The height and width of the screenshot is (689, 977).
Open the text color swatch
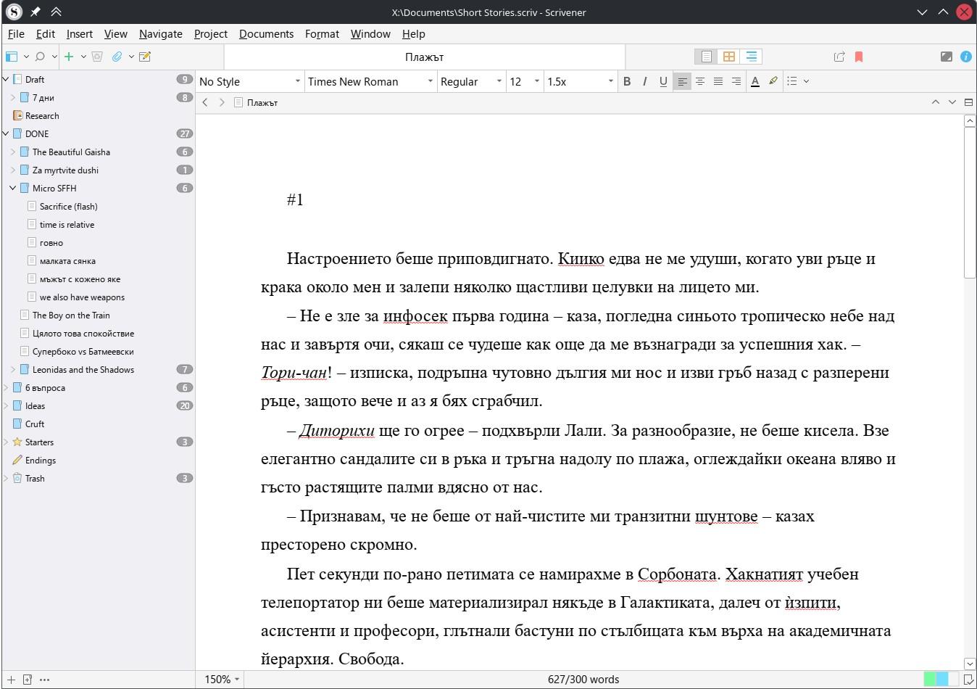754,81
